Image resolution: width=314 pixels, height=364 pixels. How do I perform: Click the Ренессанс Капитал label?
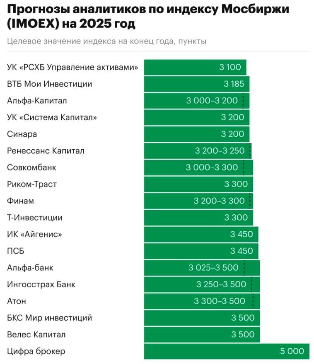[x=46, y=151]
